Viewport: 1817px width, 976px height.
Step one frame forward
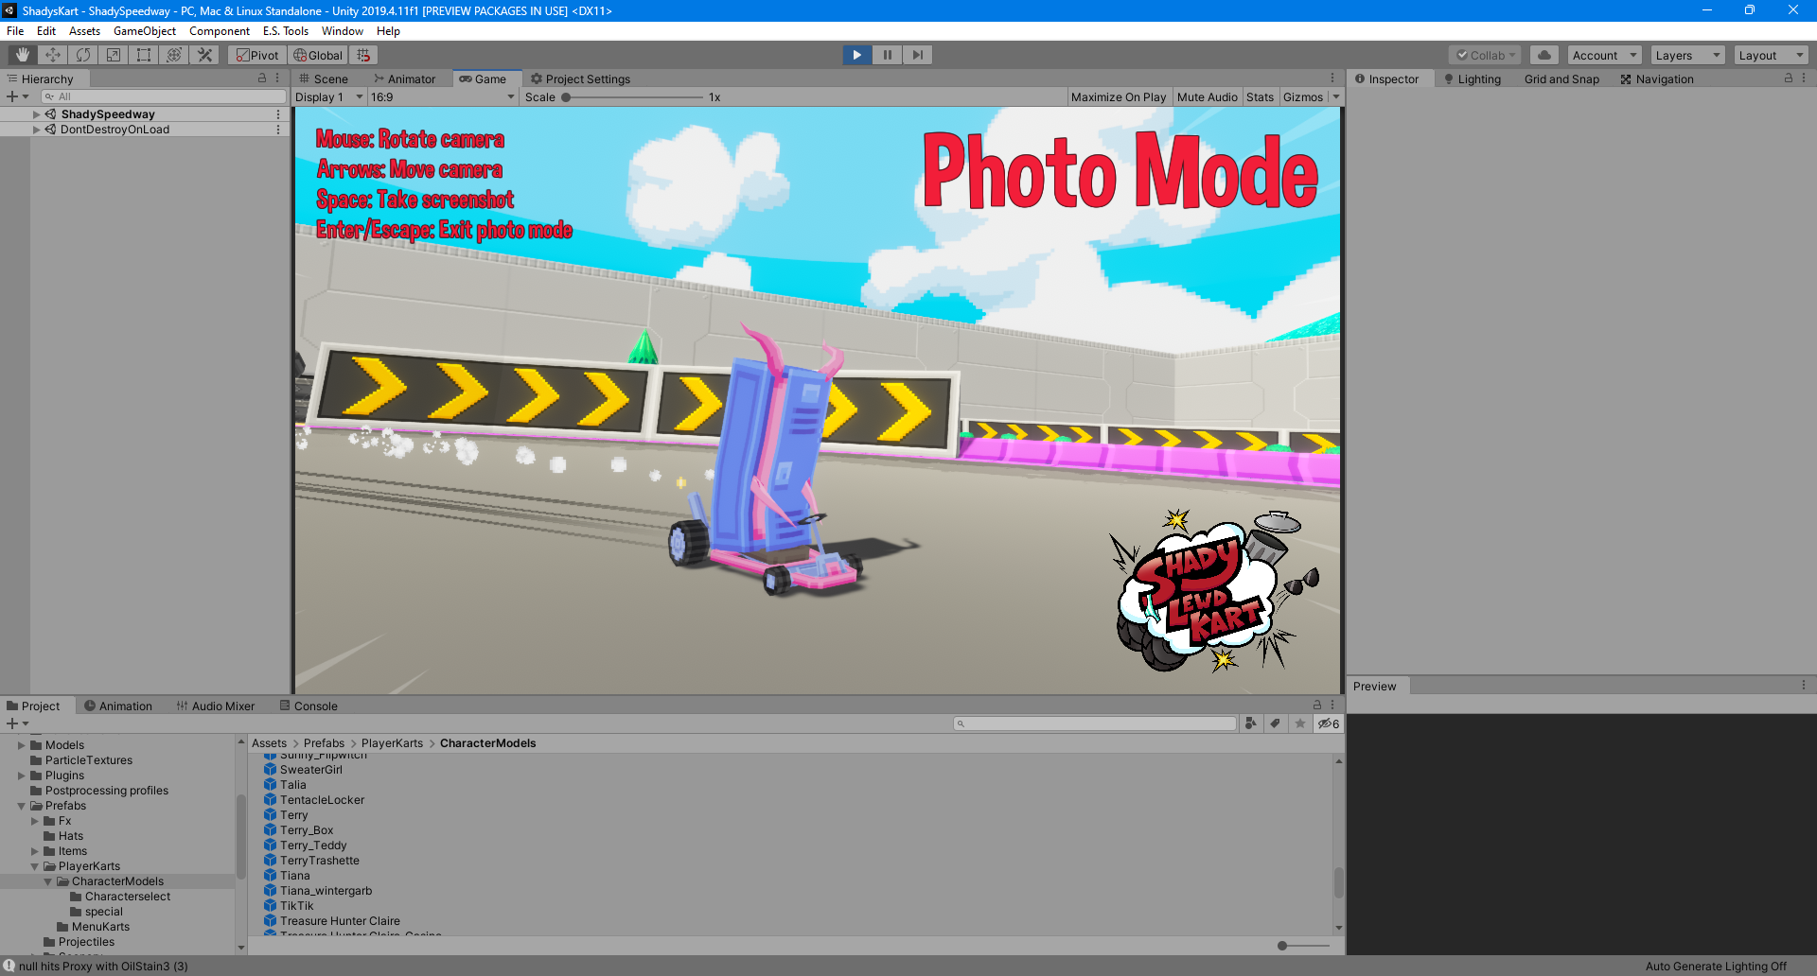pyautogui.click(x=918, y=55)
